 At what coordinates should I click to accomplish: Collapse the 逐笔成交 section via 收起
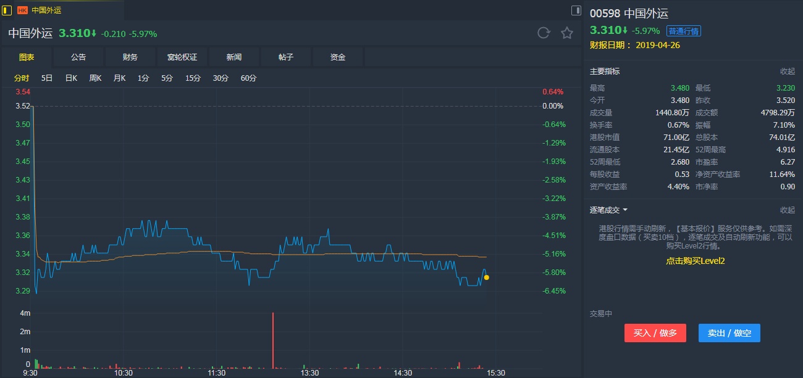[787, 210]
